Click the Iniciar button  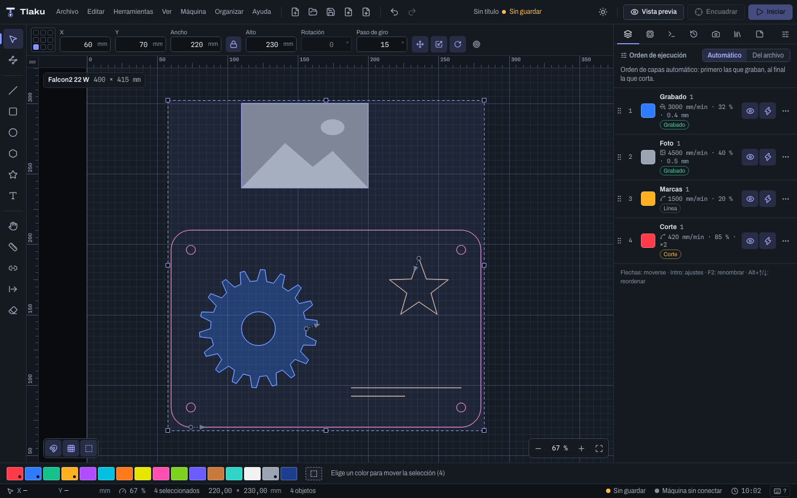point(770,12)
